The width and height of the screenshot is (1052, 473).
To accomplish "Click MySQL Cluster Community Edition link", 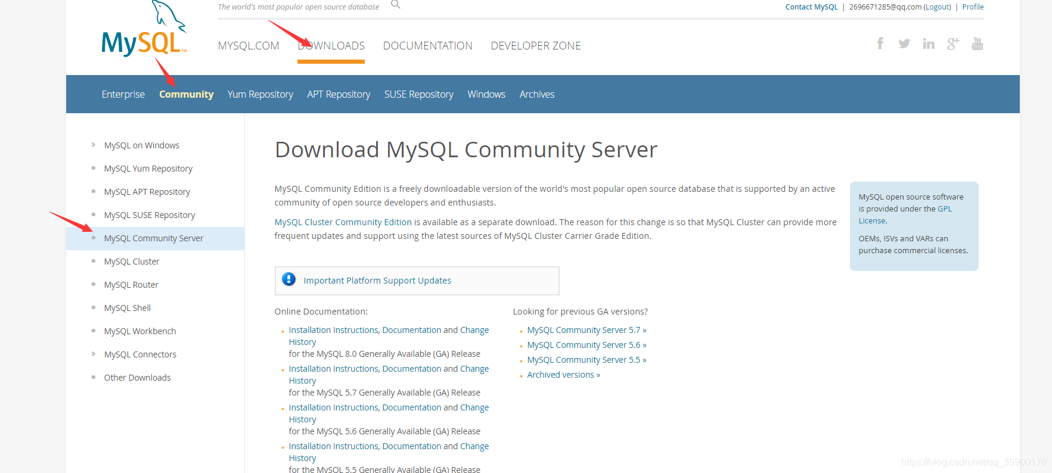I will point(343,222).
